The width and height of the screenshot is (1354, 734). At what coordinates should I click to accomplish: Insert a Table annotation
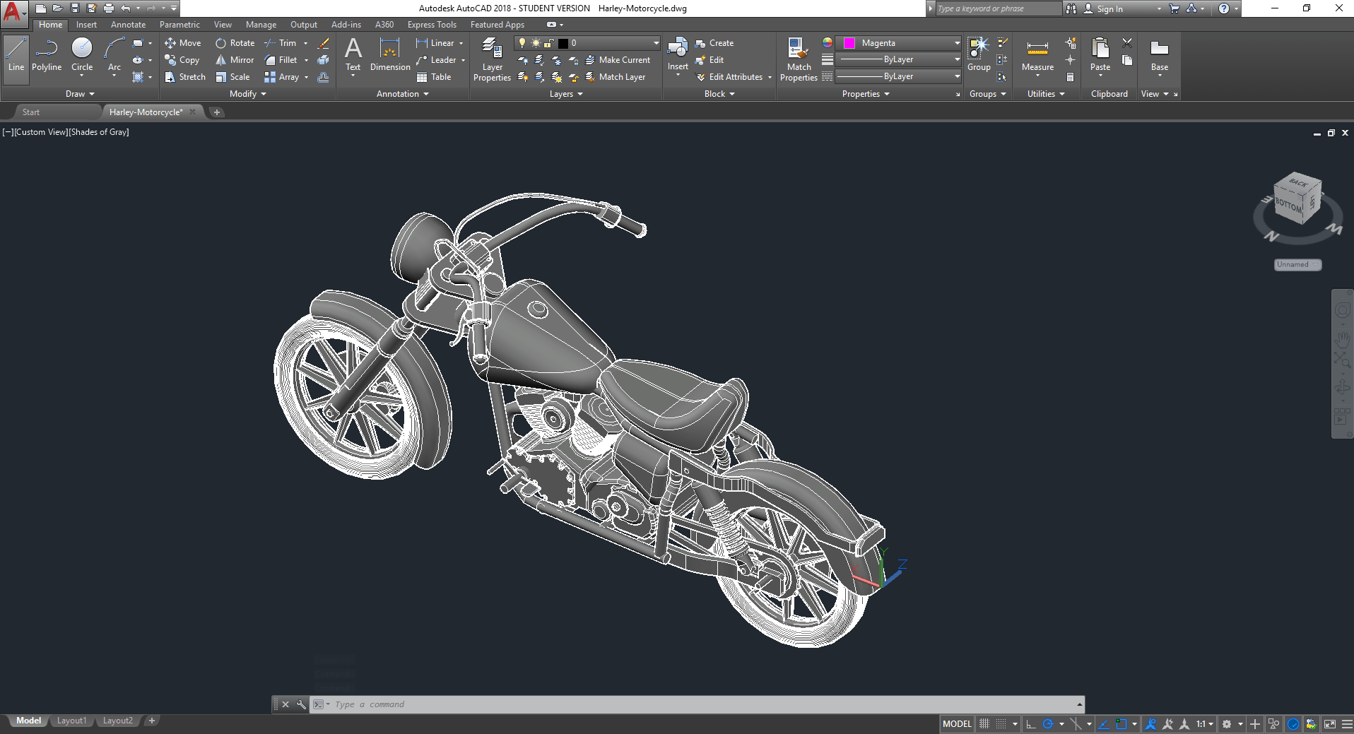point(432,77)
